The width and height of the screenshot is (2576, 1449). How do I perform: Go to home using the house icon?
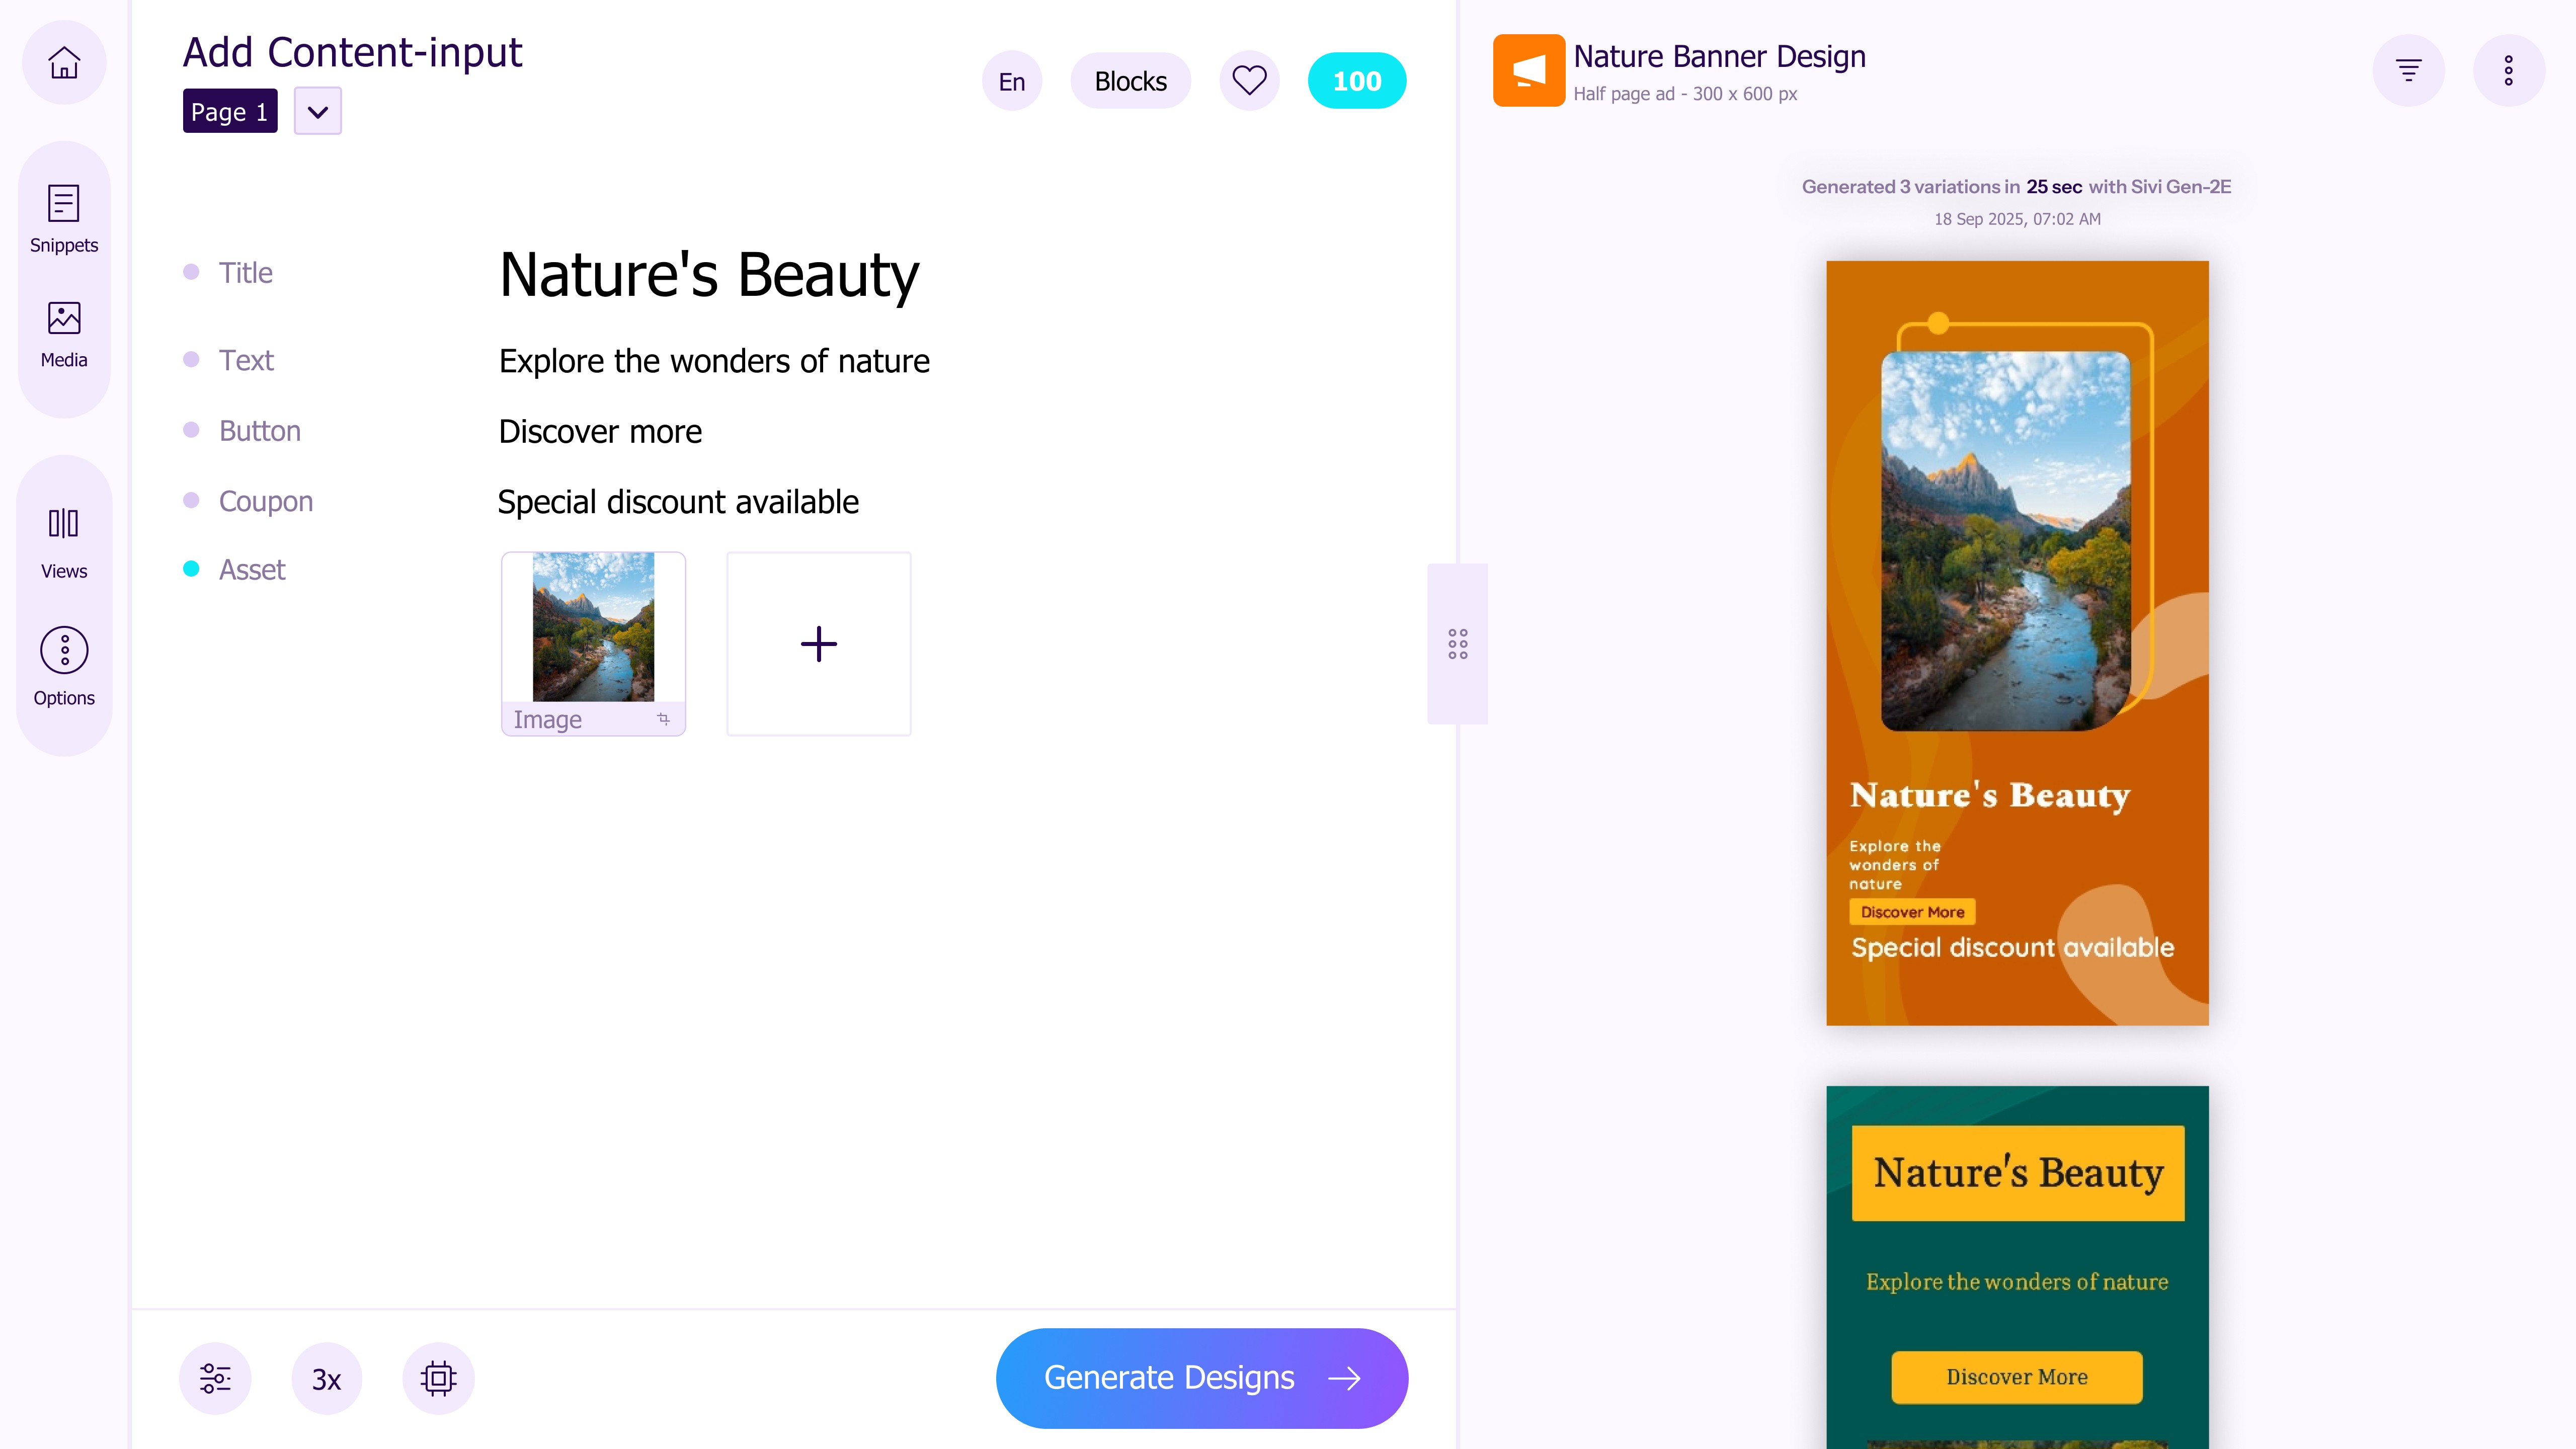pos(63,62)
